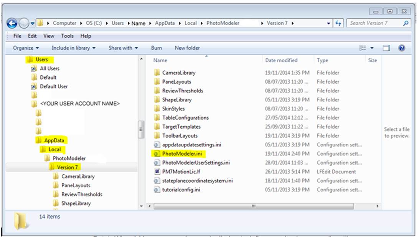Toggle the preview pane icon
This screenshot has width=419, height=237.
click(386, 48)
